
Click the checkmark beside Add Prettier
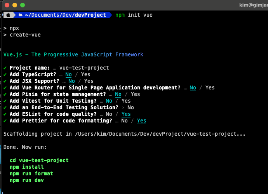5,121
